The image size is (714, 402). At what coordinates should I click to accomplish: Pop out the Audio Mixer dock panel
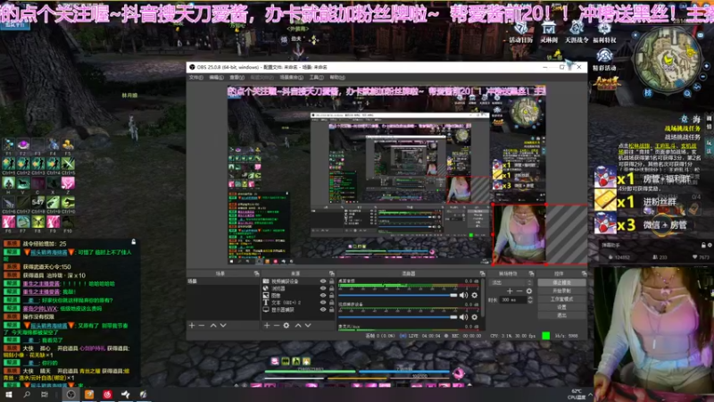(482, 273)
